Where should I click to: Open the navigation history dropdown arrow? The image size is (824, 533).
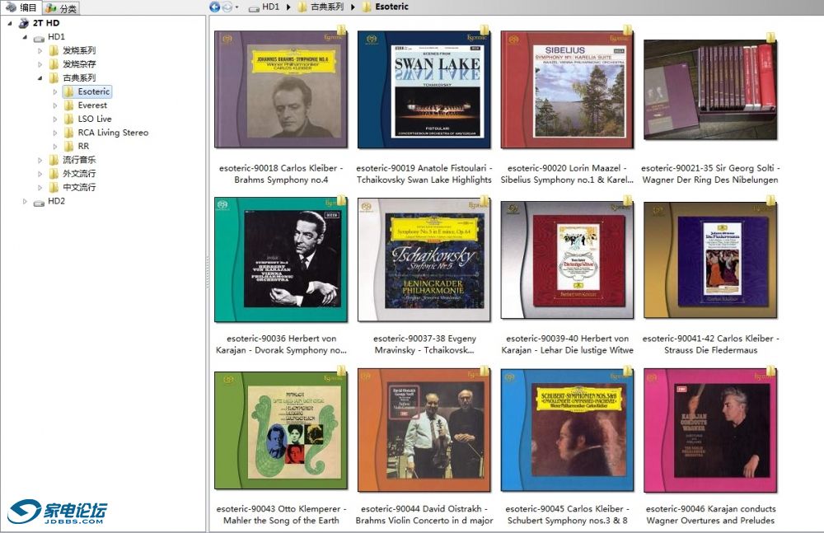coord(236,7)
